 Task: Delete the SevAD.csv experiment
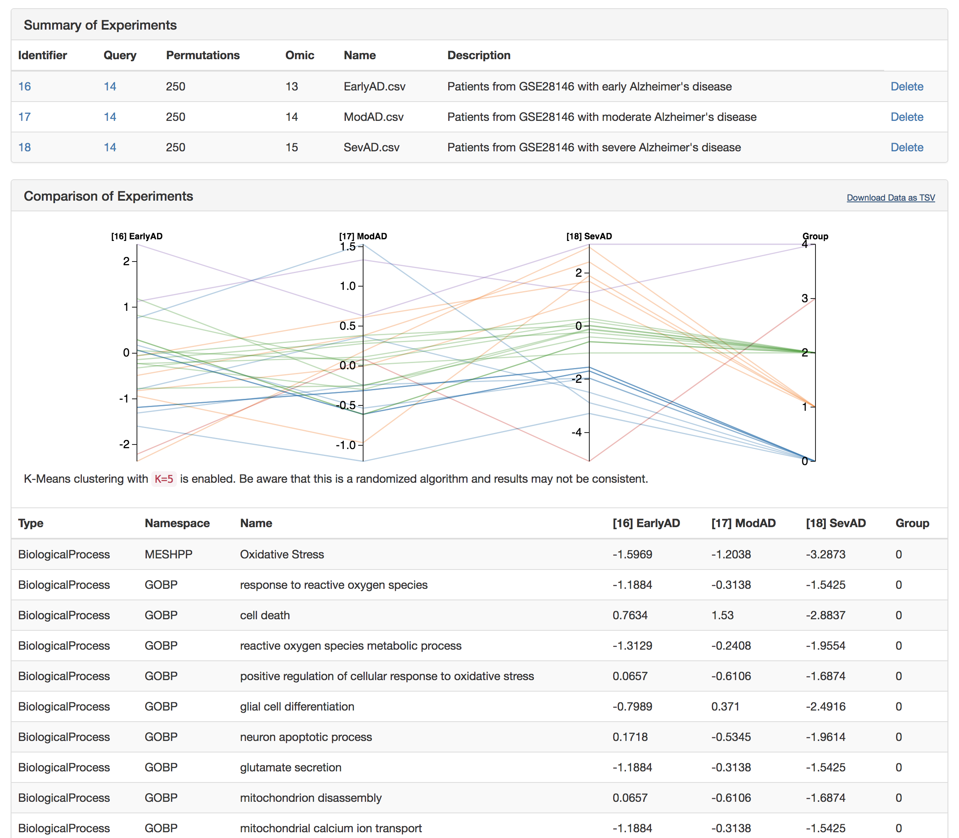906,147
